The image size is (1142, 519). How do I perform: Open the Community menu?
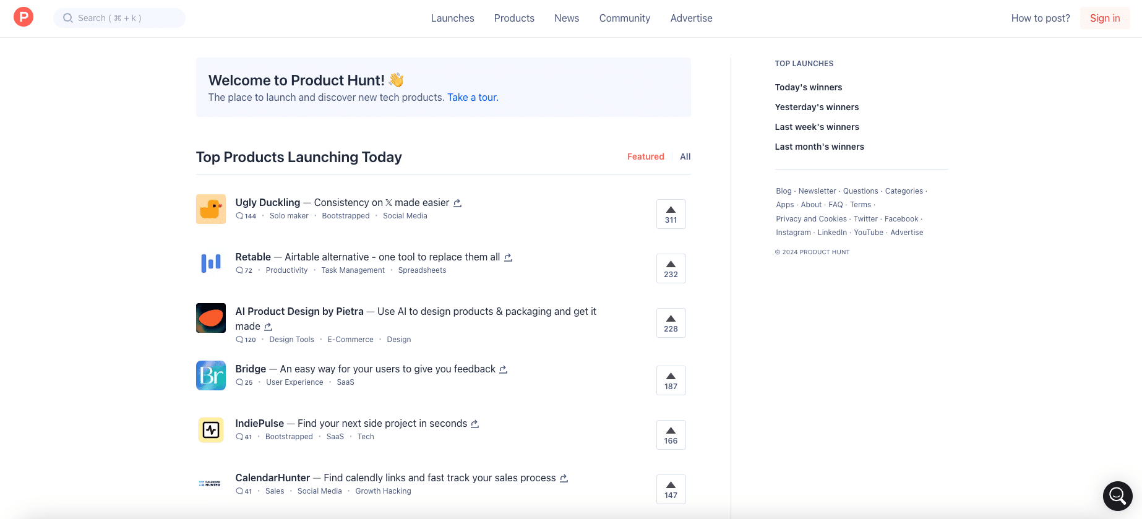click(625, 18)
